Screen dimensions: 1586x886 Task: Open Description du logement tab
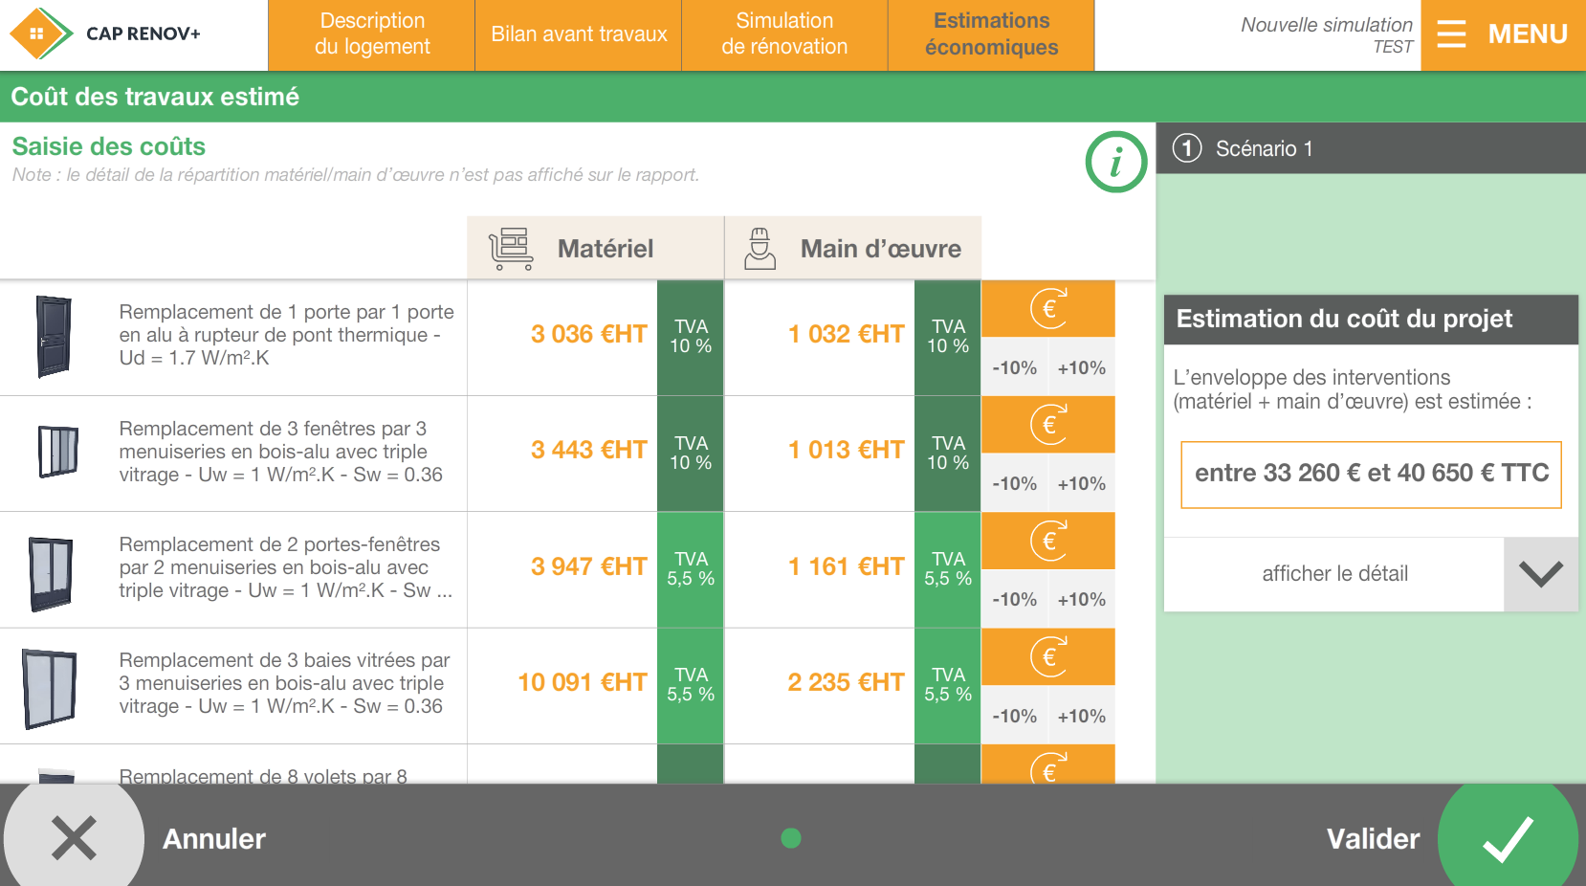pos(372,34)
